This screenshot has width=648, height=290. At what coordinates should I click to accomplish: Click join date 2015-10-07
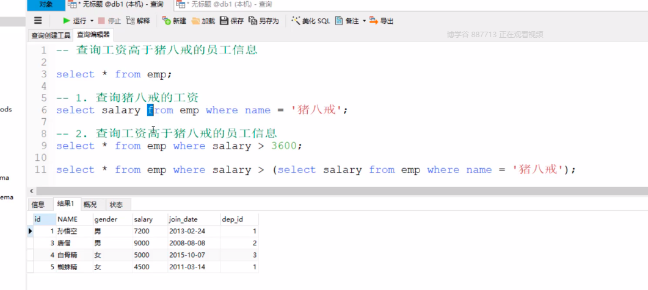coord(194,255)
